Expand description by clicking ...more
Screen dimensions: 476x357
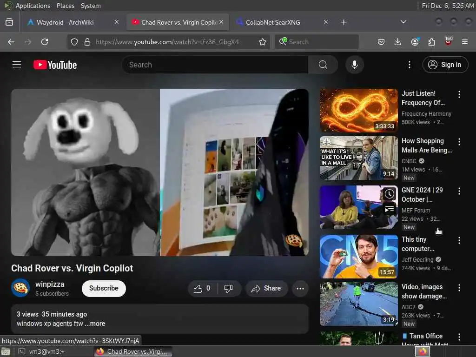[x=95, y=324]
